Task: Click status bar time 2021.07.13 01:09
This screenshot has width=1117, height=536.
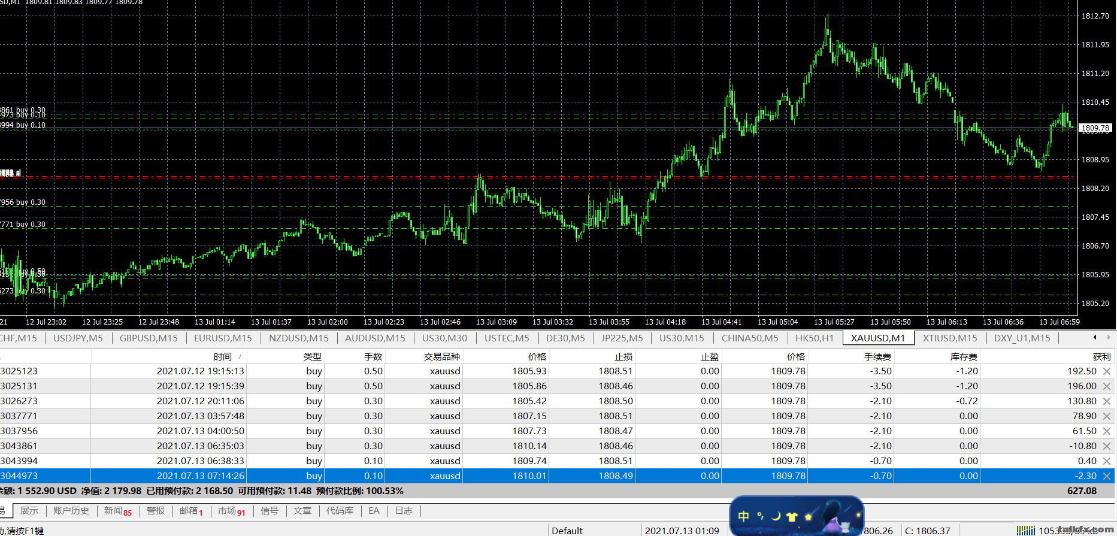Action: (x=682, y=531)
